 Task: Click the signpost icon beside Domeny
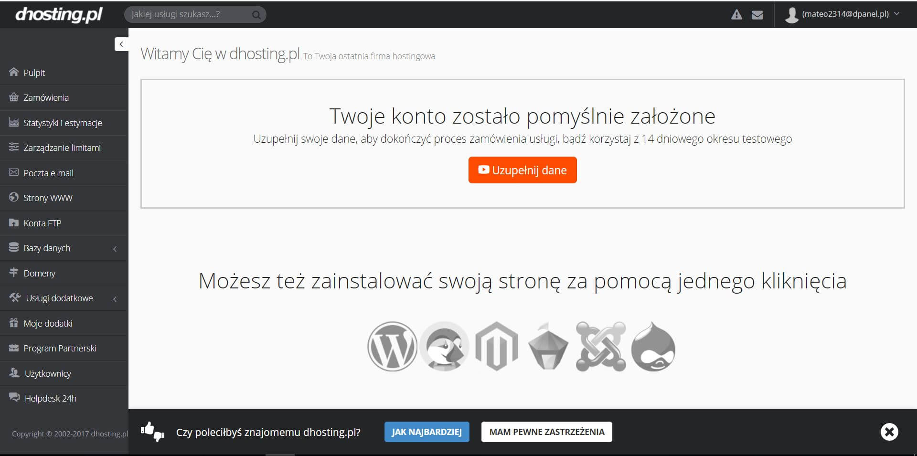(x=14, y=273)
